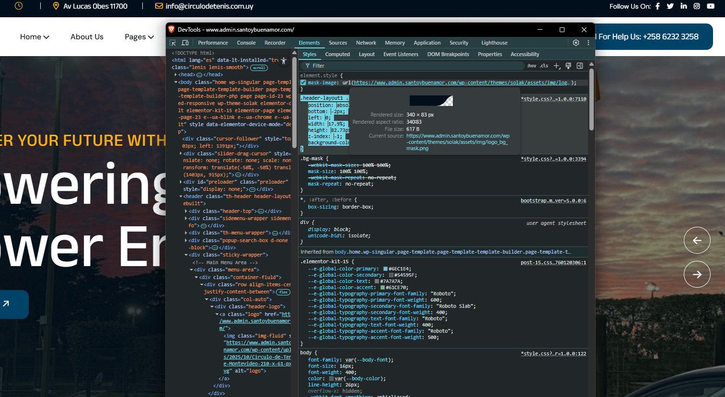Collapse the body element node
The image size is (725, 397).
175,82
